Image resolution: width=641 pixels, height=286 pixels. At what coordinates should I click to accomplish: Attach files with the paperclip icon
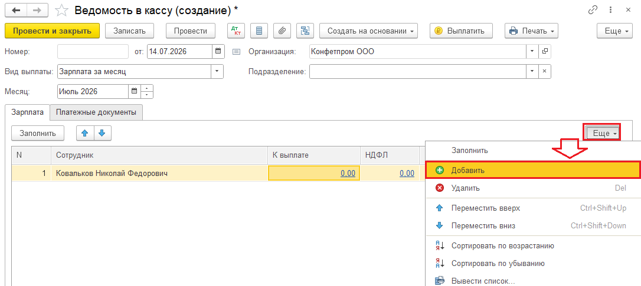point(282,31)
